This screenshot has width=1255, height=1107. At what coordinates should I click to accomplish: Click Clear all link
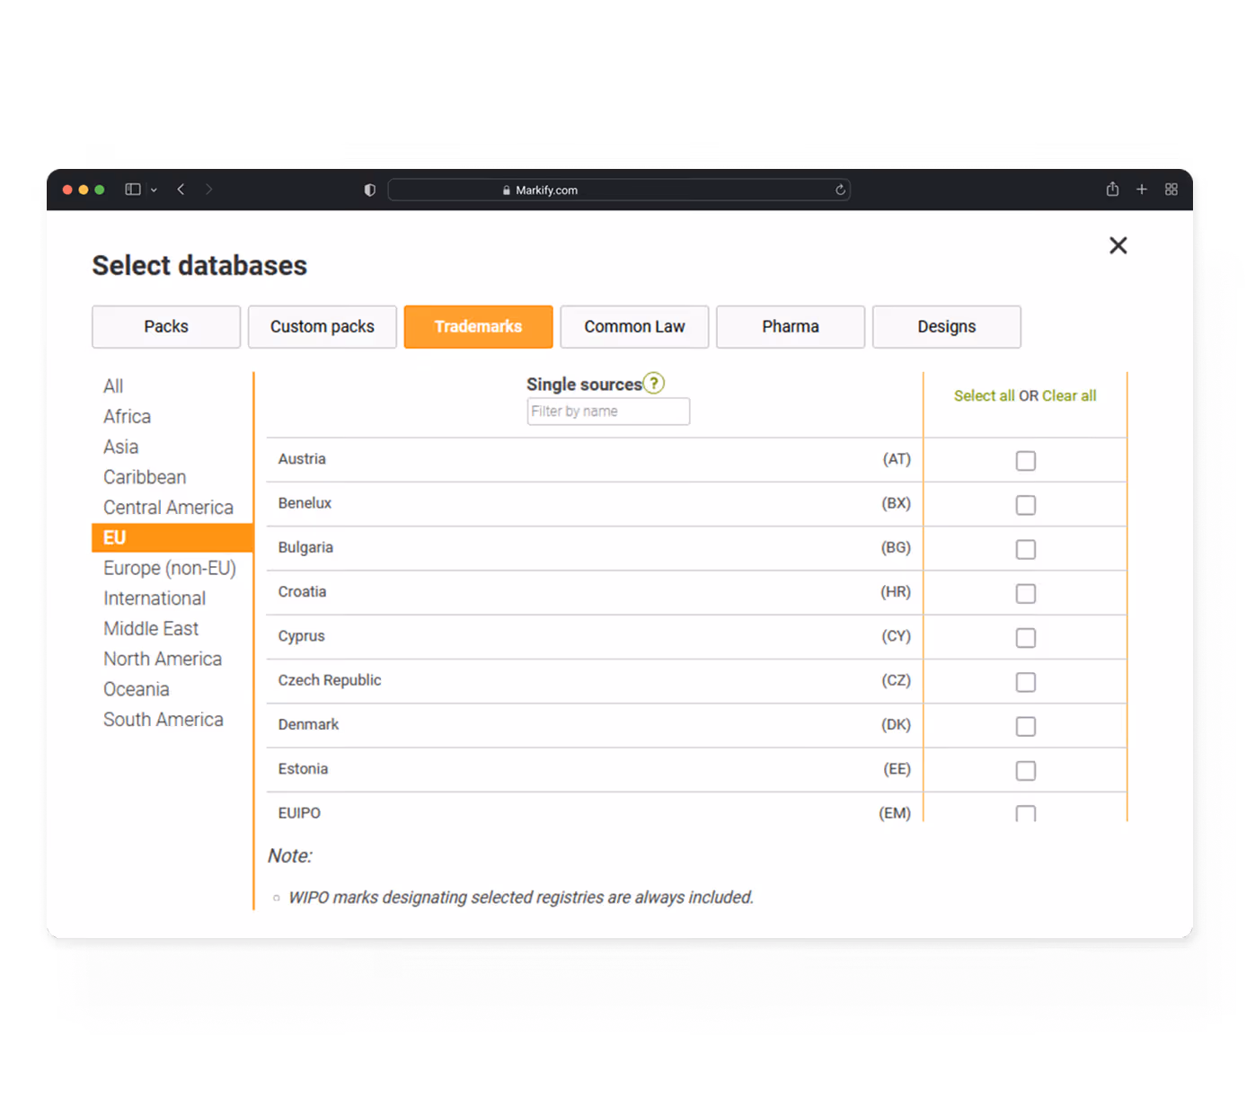tap(1069, 396)
